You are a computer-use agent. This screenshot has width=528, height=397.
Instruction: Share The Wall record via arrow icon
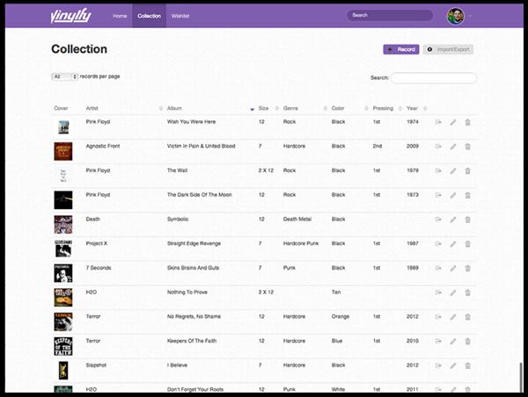438,170
